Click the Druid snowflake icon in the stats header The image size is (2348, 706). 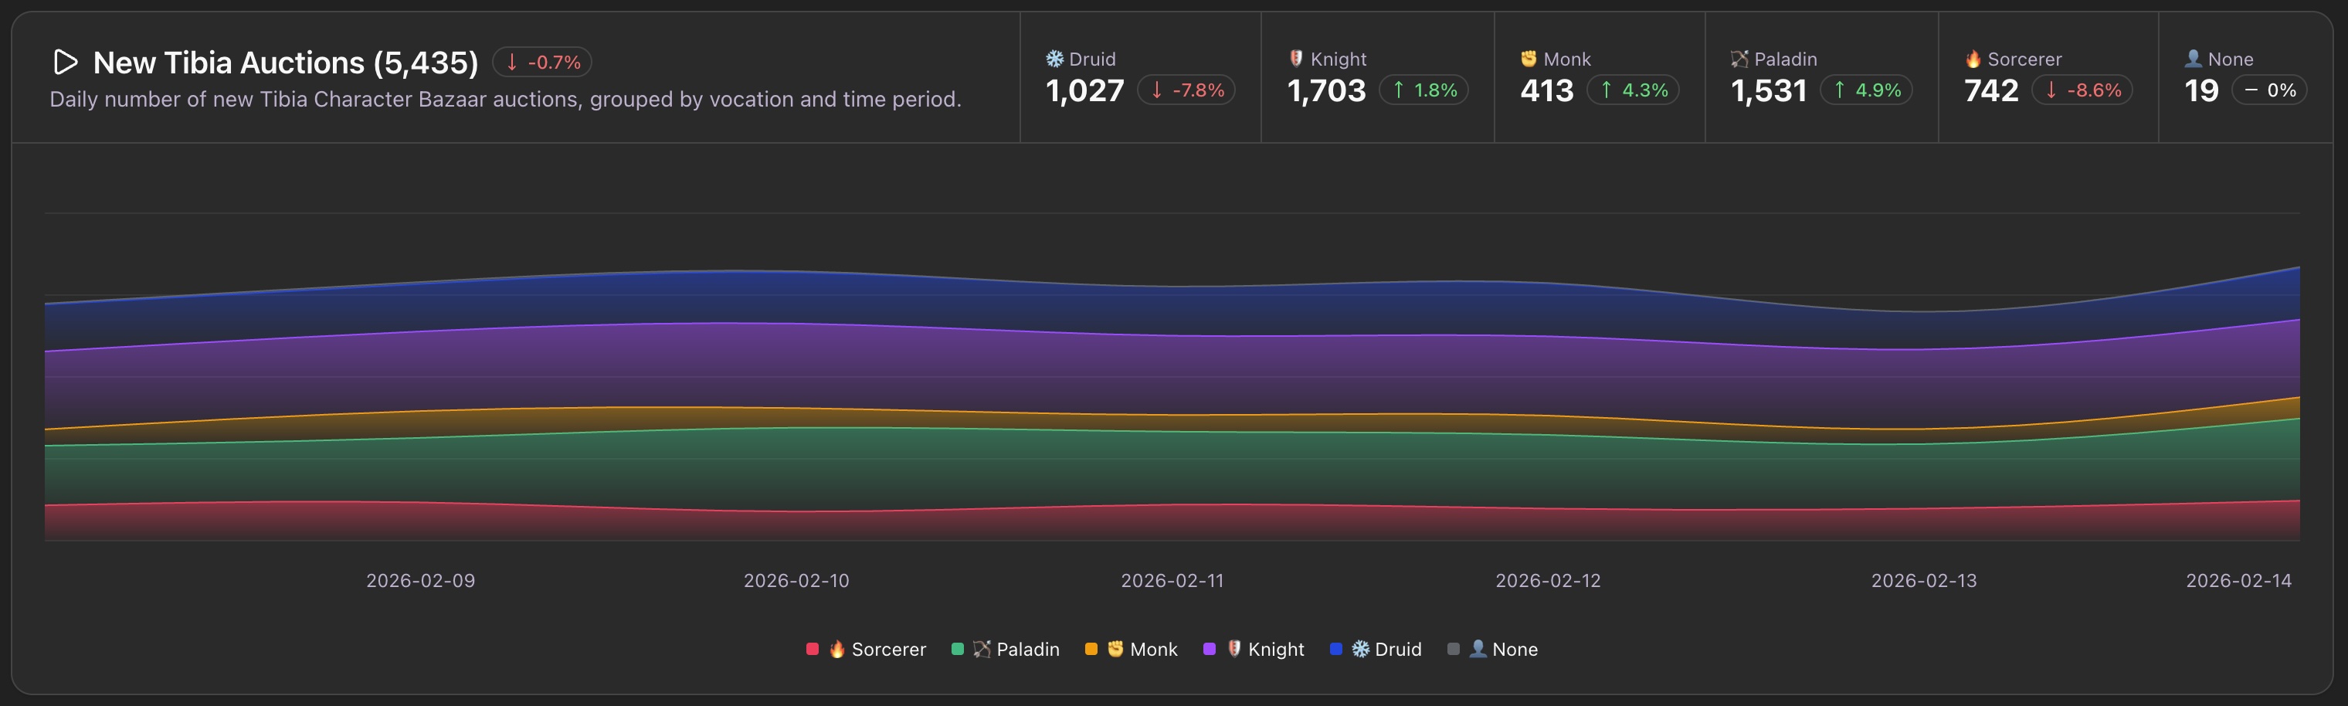point(1054,59)
